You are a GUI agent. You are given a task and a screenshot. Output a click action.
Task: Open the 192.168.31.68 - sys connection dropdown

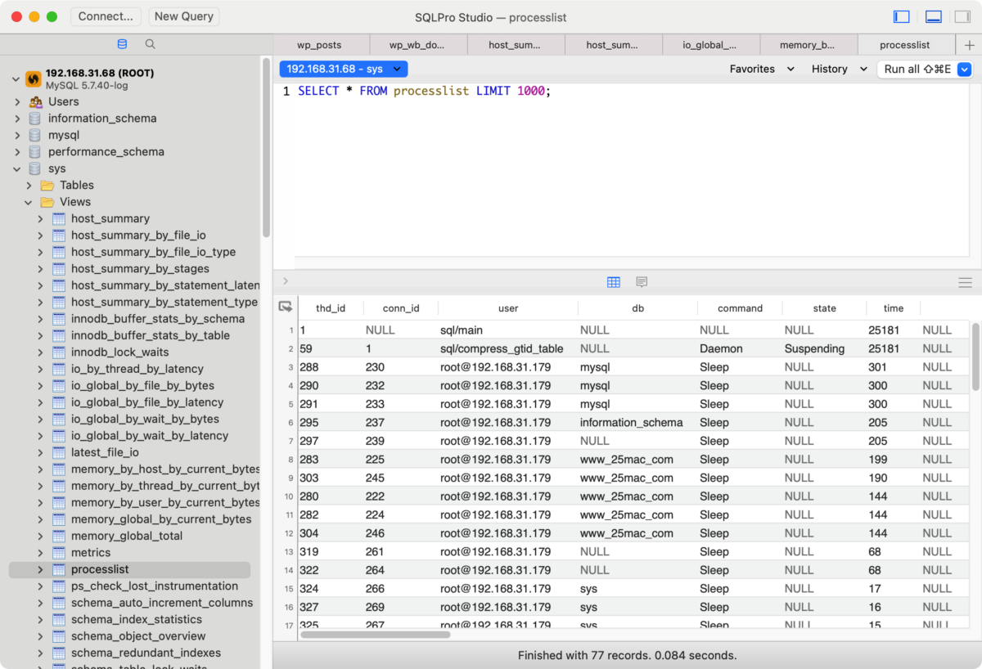(x=344, y=70)
